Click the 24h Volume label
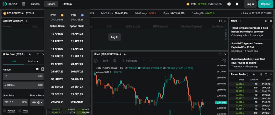 click(x=107, y=13)
